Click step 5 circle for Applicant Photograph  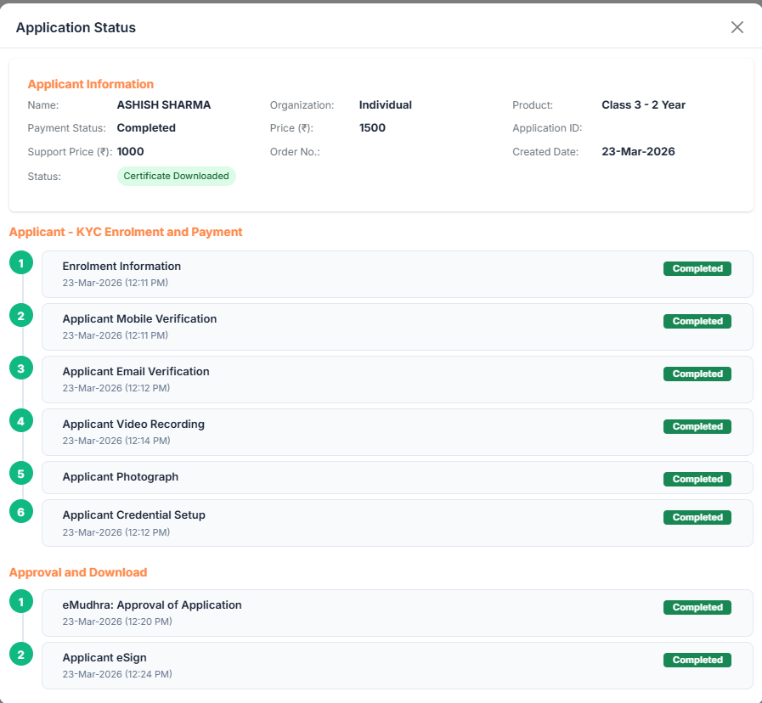pyautogui.click(x=21, y=473)
